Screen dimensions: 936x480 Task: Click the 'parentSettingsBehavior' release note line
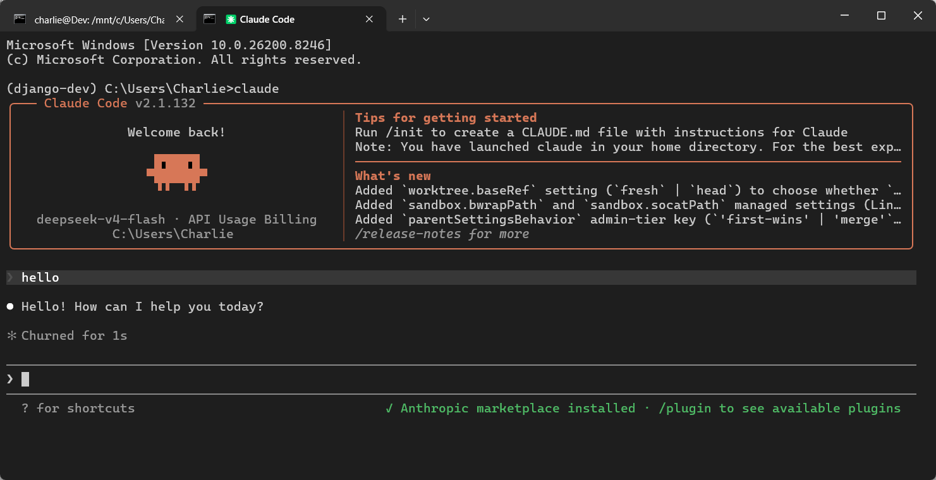click(628, 219)
